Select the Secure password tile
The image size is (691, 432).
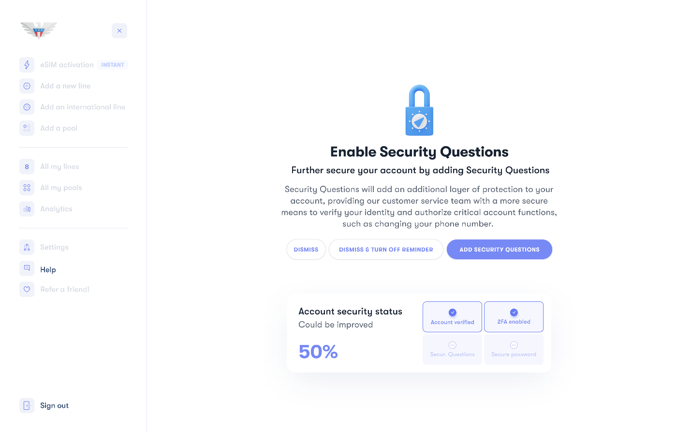pyautogui.click(x=514, y=349)
